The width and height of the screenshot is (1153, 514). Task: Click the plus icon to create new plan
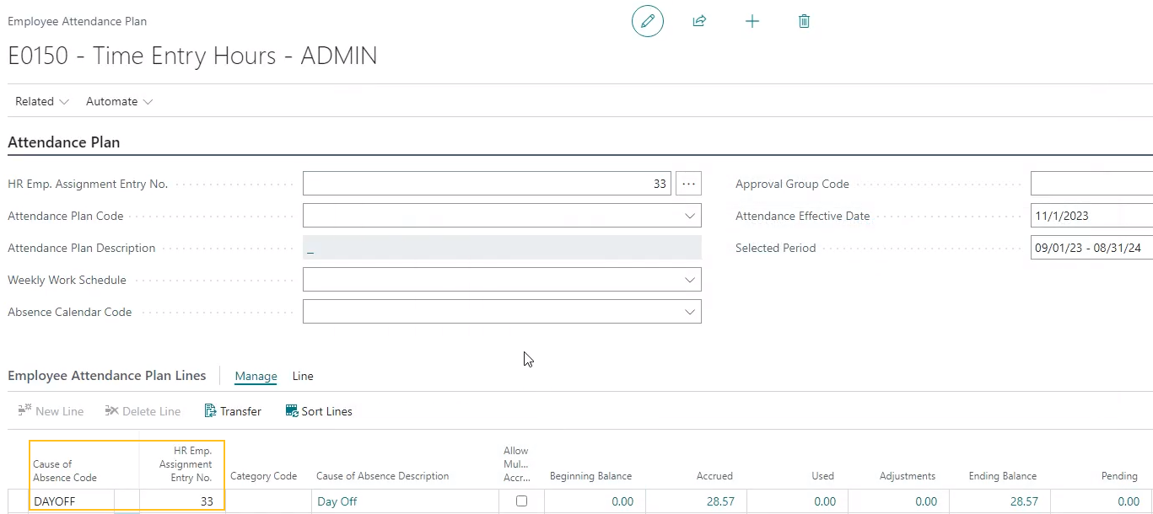[x=752, y=21]
